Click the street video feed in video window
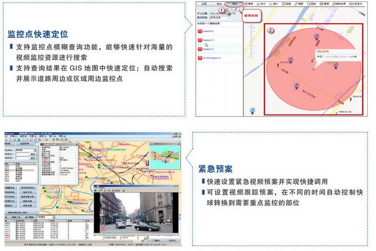The height and width of the screenshot is (251, 376). tap(136, 212)
